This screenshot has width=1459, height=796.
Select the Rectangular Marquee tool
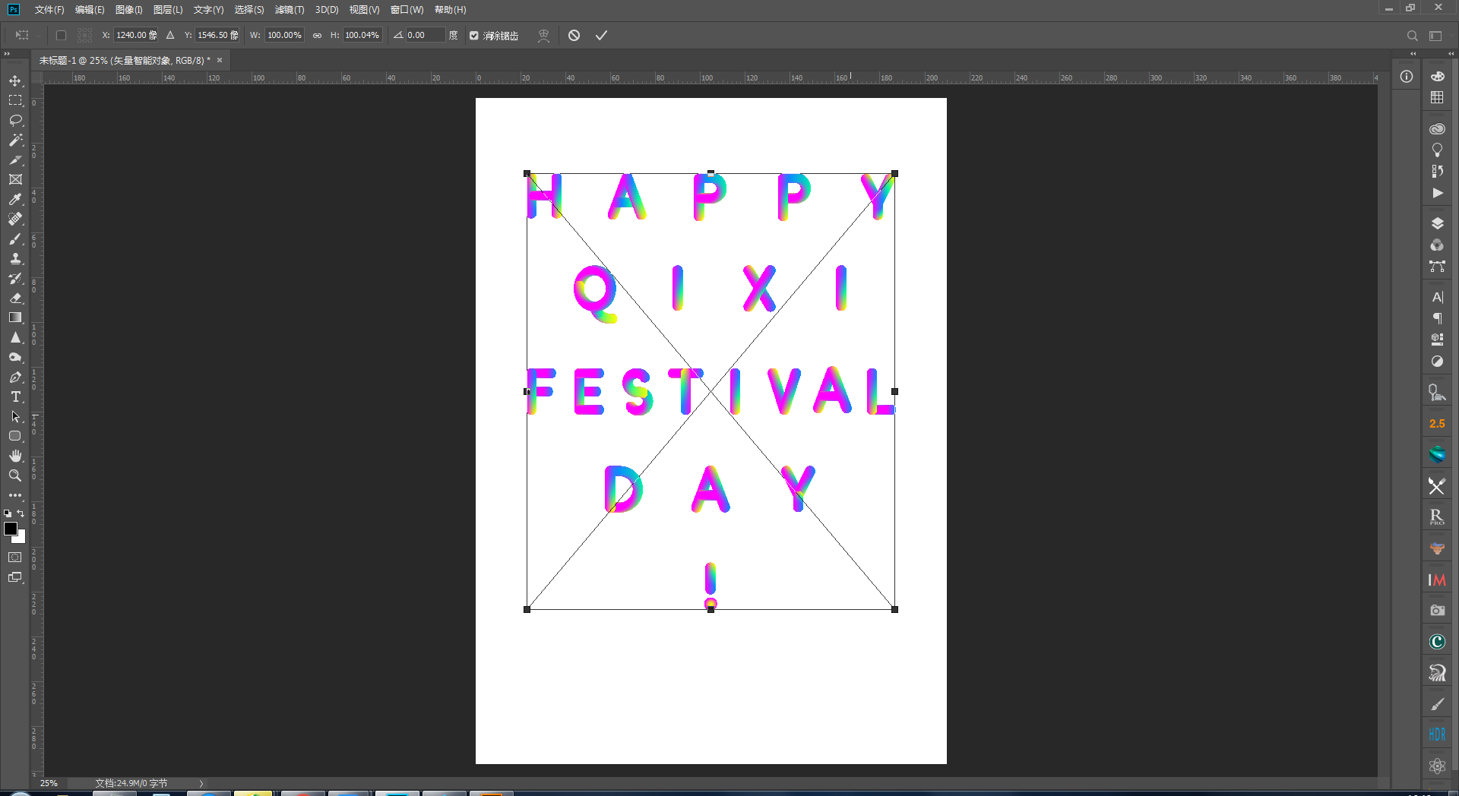(15, 100)
